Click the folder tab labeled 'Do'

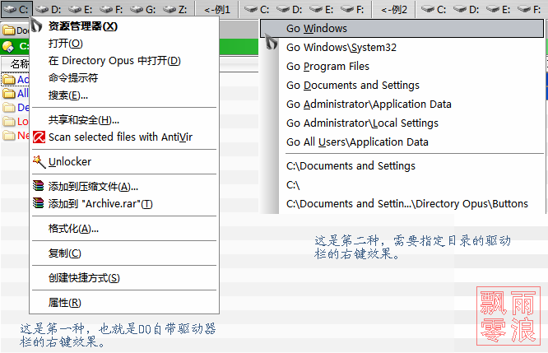pyautogui.click(x=15, y=30)
